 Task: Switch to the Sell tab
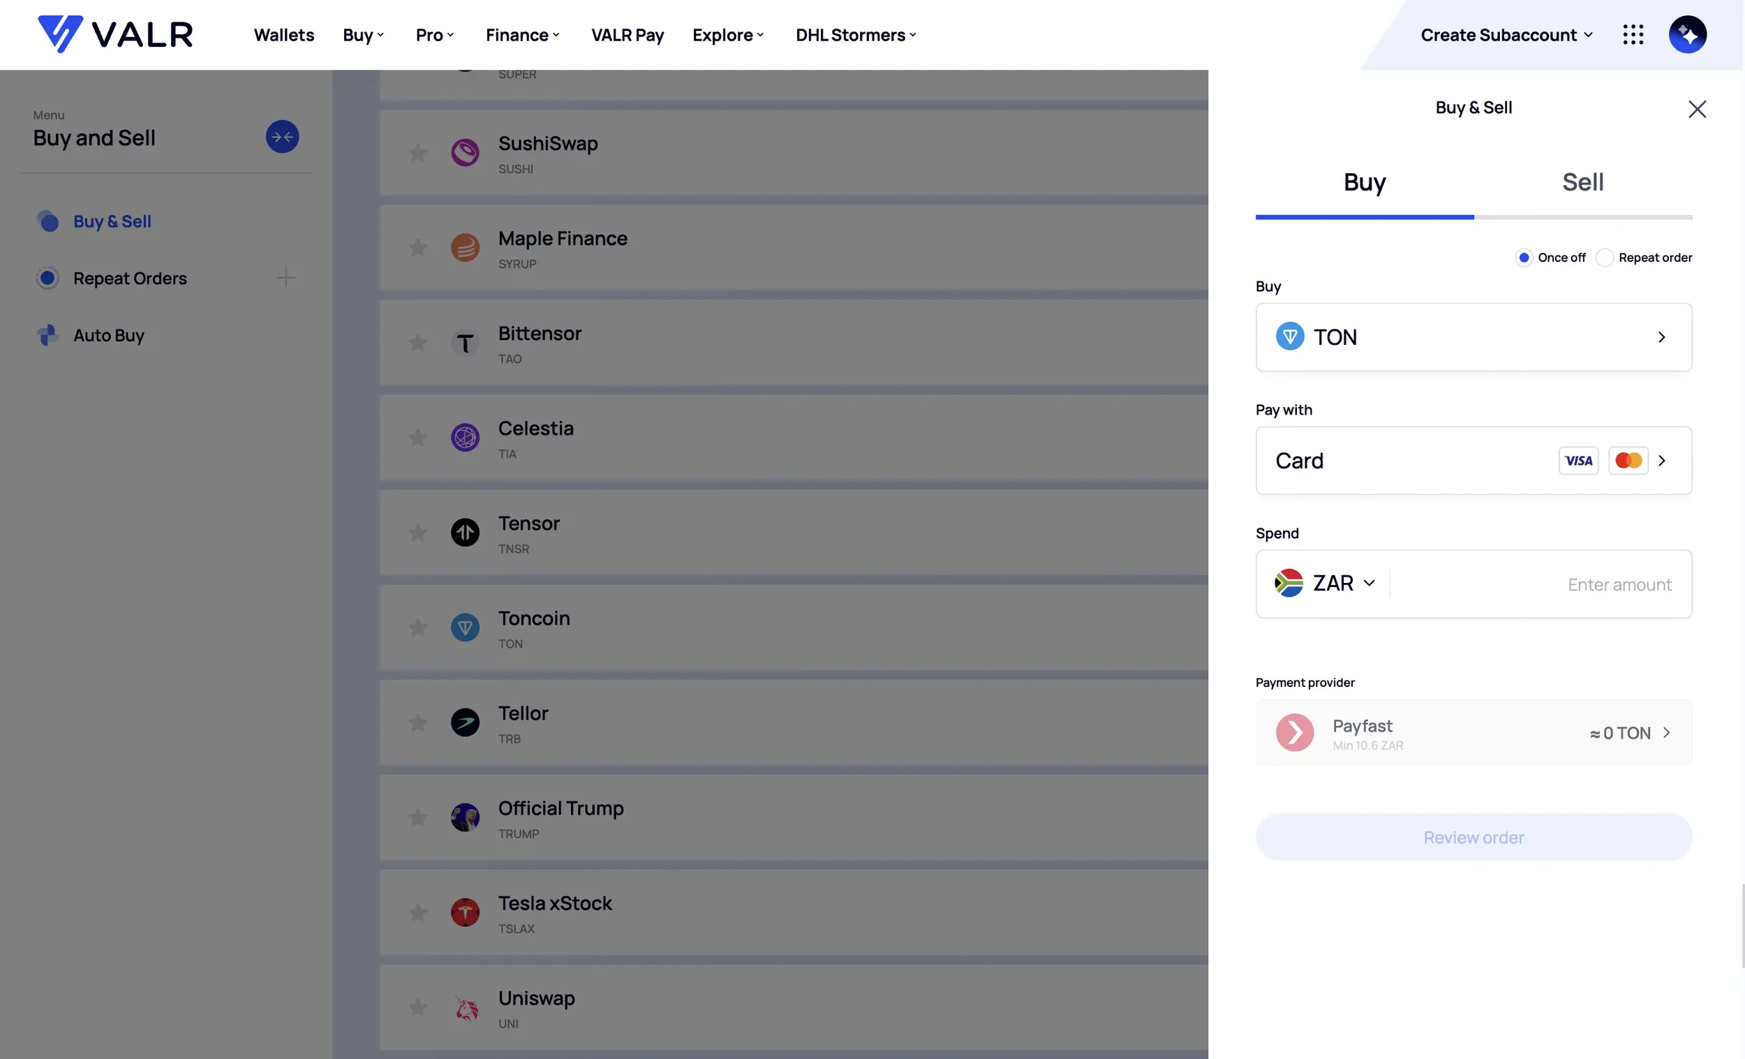point(1582,183)
